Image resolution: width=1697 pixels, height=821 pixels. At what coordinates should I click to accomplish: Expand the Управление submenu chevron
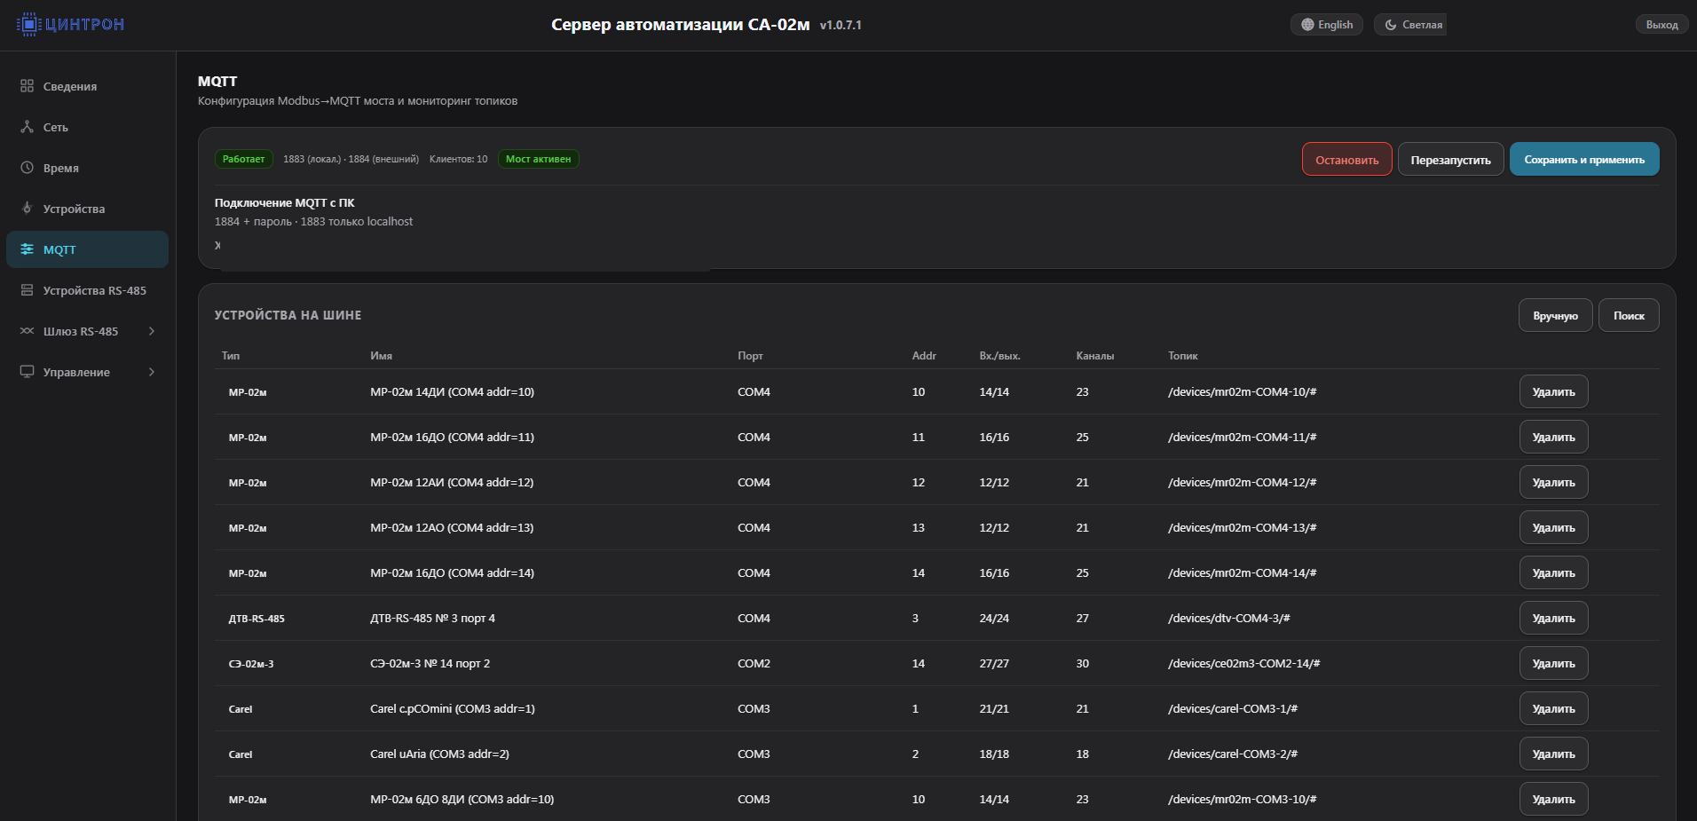coord(152,372)
